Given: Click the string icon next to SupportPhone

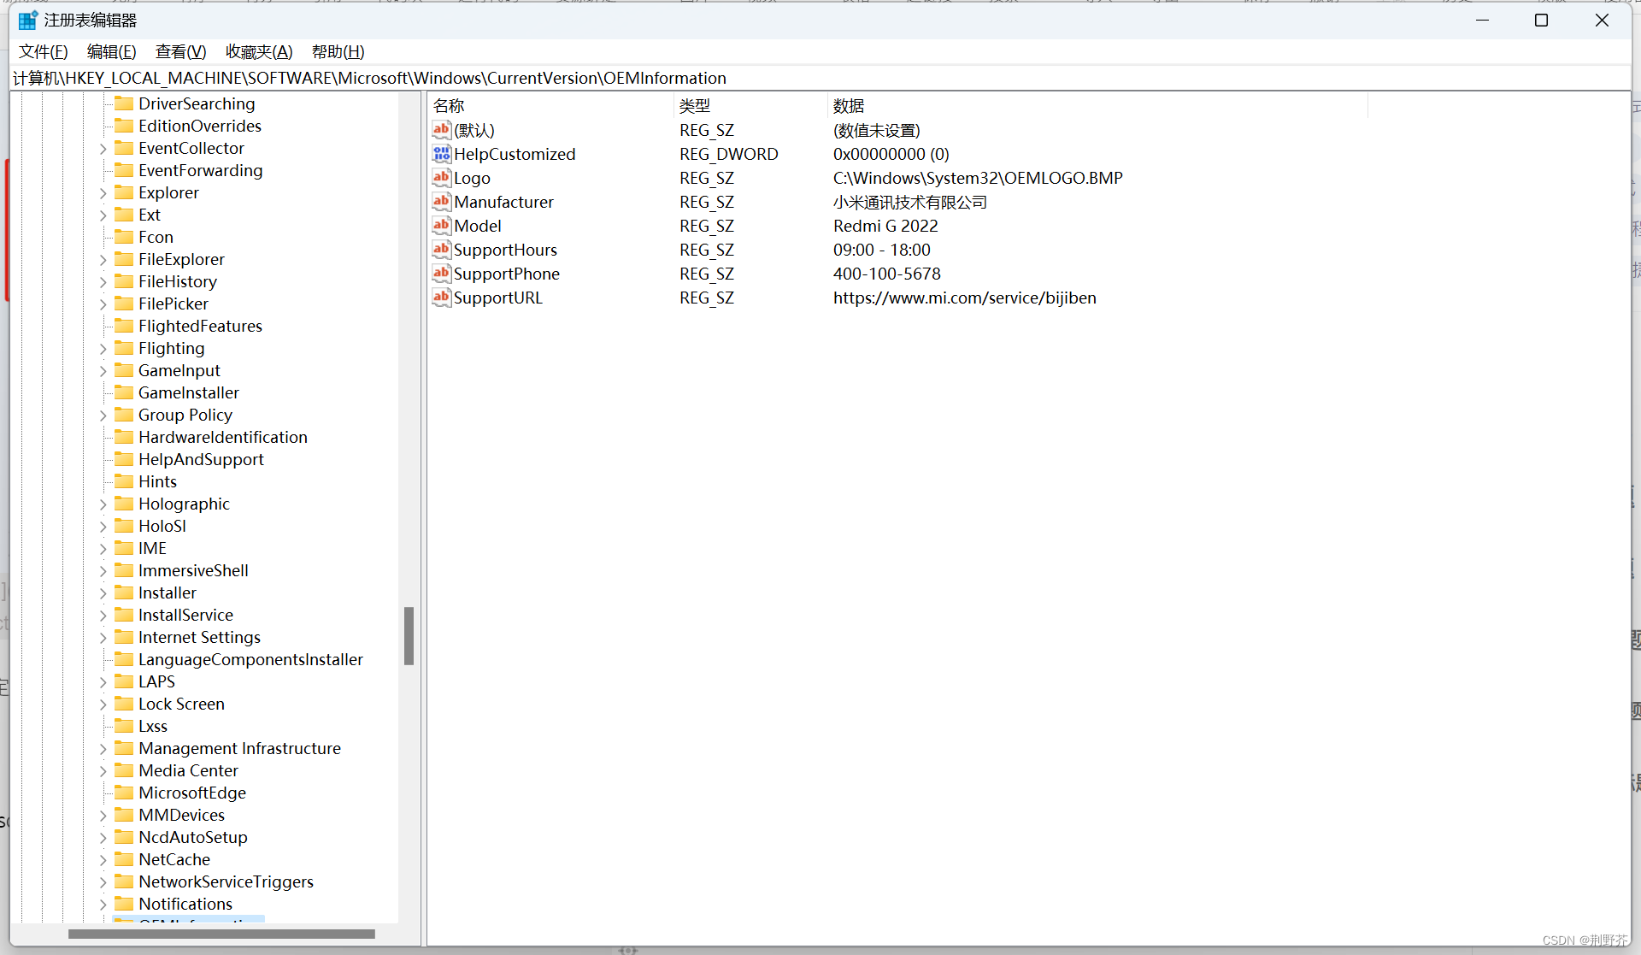Looking at the screenshot, I should 441,274.
